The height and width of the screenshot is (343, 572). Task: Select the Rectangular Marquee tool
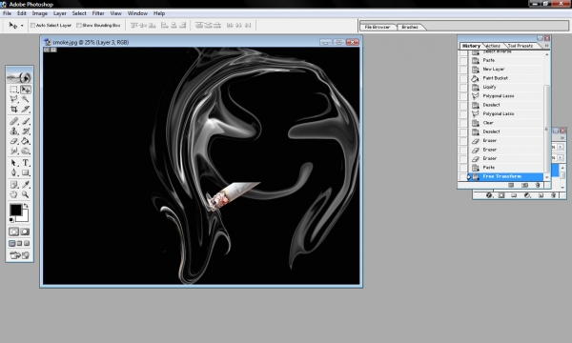click(x=14, y=90)
